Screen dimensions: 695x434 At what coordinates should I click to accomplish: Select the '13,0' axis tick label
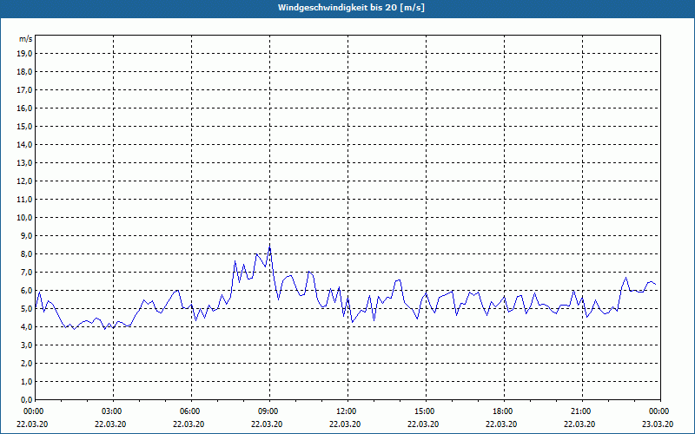point(25,163)
